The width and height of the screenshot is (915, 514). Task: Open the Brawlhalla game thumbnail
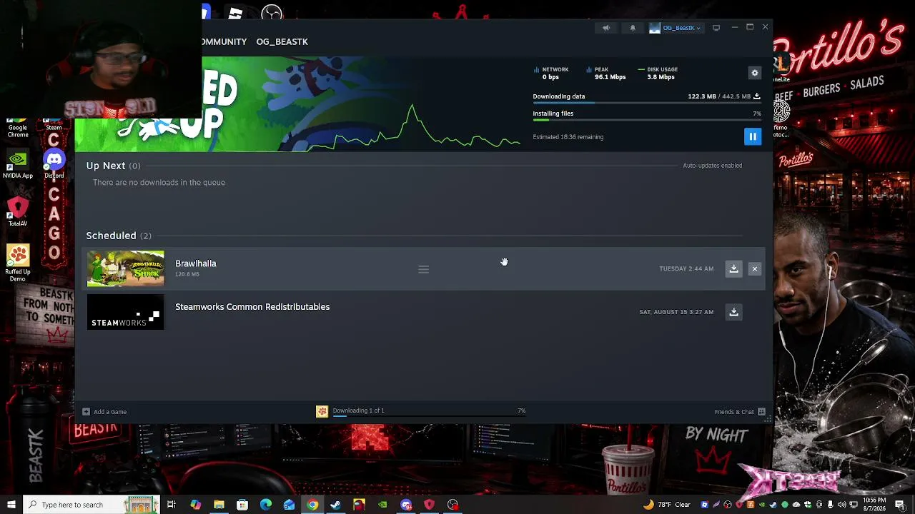coord(126,268)
